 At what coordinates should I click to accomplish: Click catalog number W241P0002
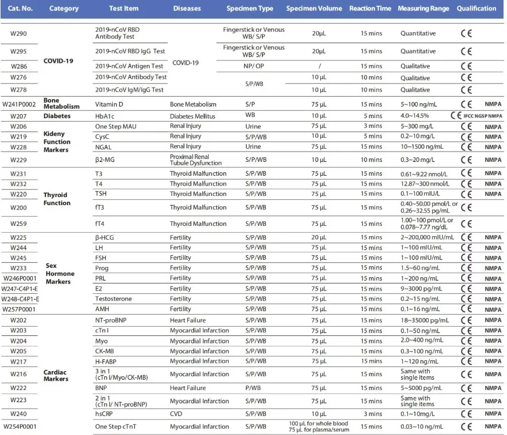click(x=20, y=105)
